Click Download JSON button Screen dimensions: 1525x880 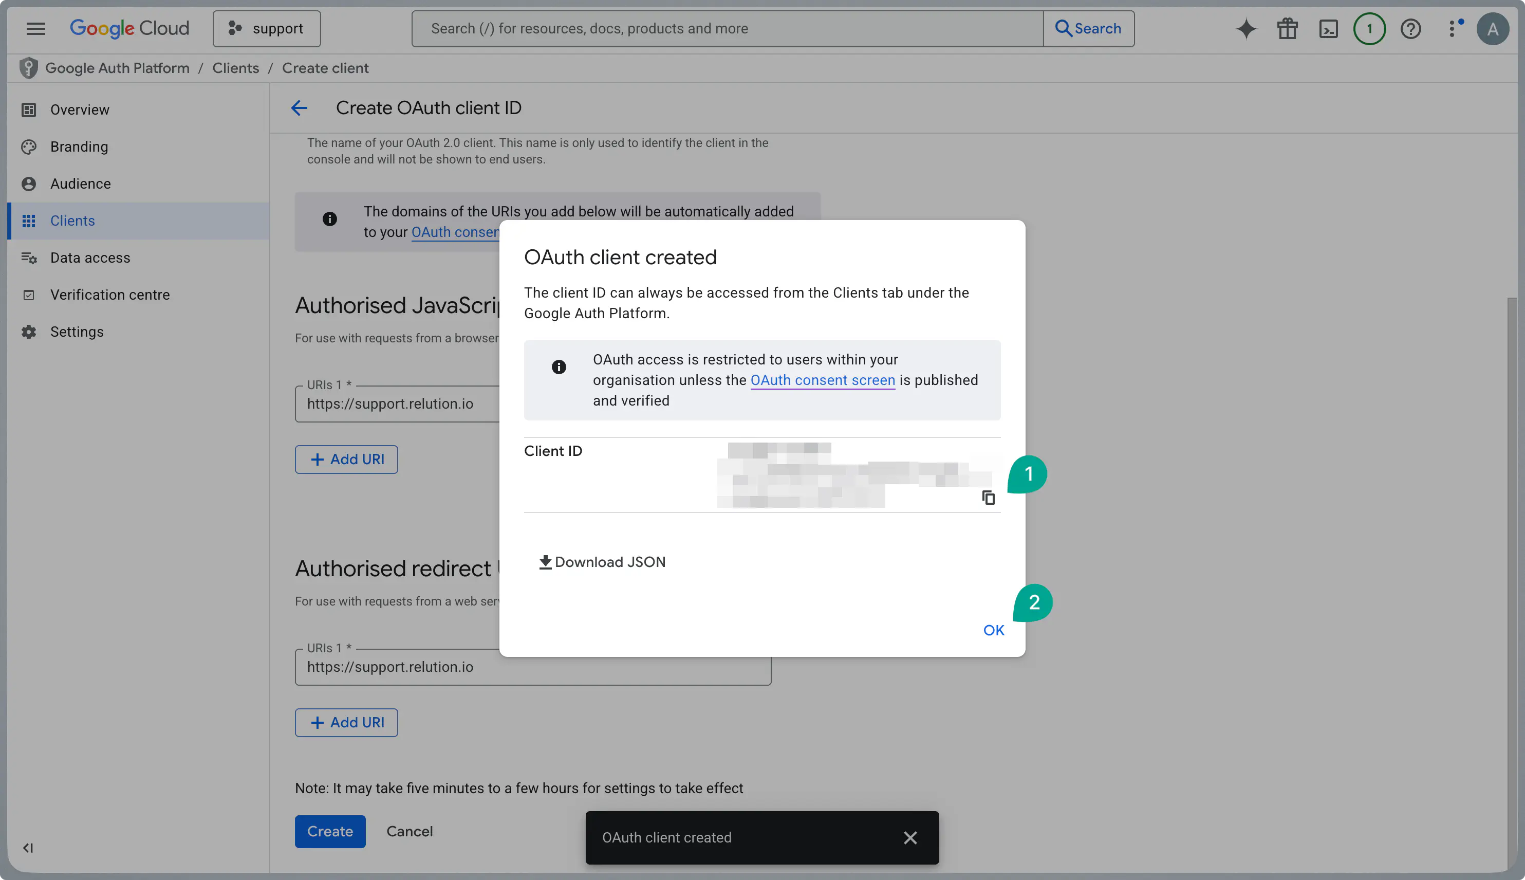pos(602,561)
